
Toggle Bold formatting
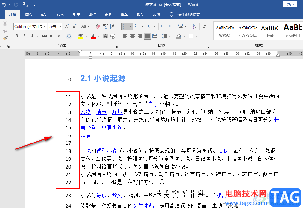[x=17, y=36]
